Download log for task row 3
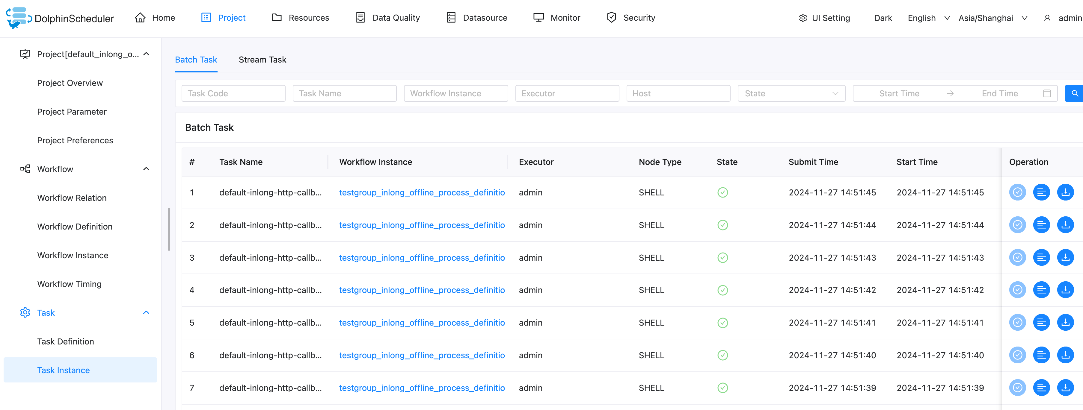This screenshot has width=1083, height=410. [x=1065, y=257]
